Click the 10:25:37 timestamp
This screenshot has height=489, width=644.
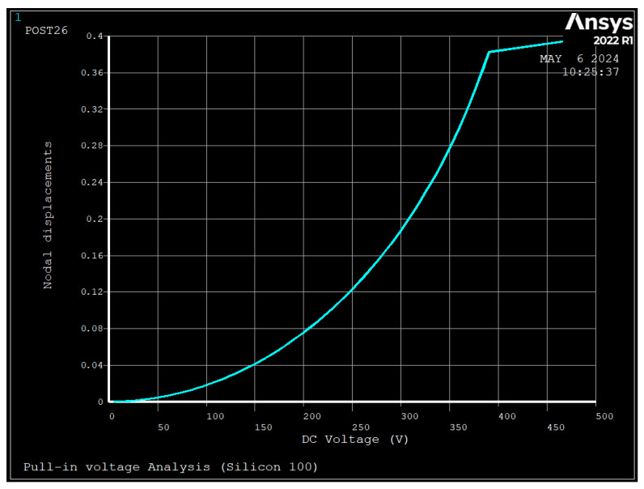(590, 72)
